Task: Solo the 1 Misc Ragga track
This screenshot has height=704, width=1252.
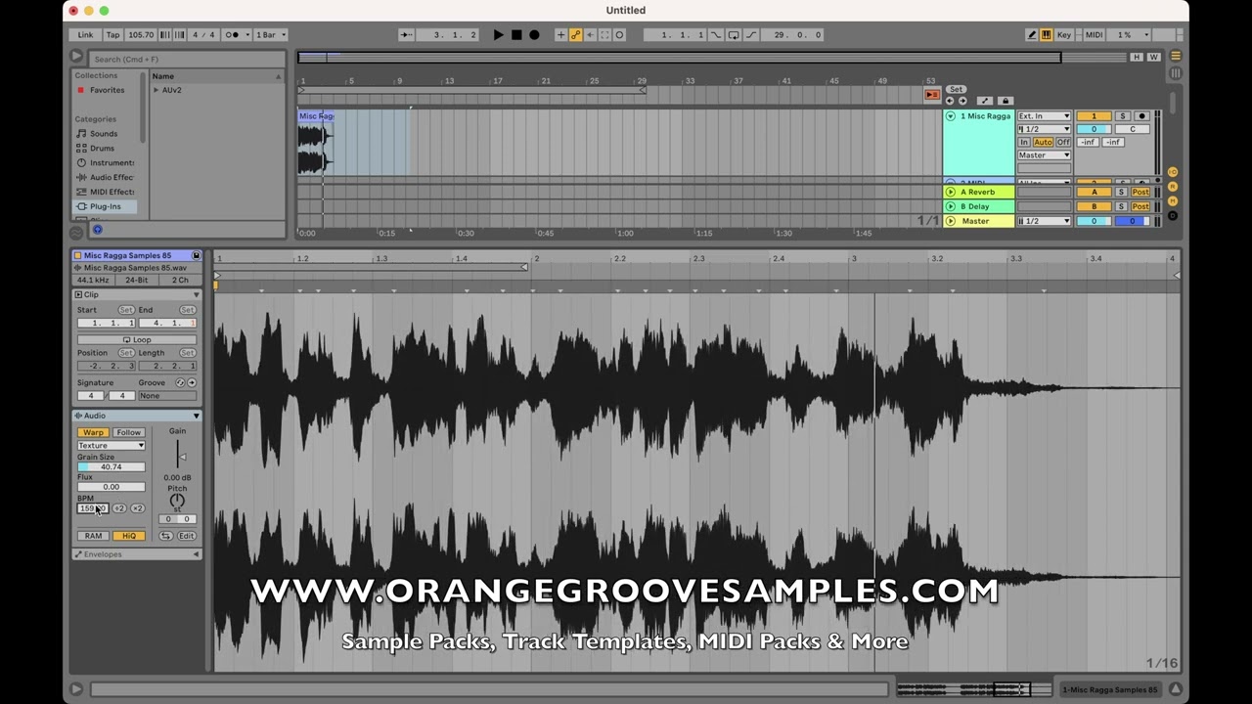Action: (x=1123, y=116)
